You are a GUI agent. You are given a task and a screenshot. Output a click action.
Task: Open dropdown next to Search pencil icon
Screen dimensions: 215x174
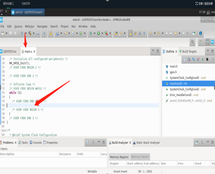124,33
